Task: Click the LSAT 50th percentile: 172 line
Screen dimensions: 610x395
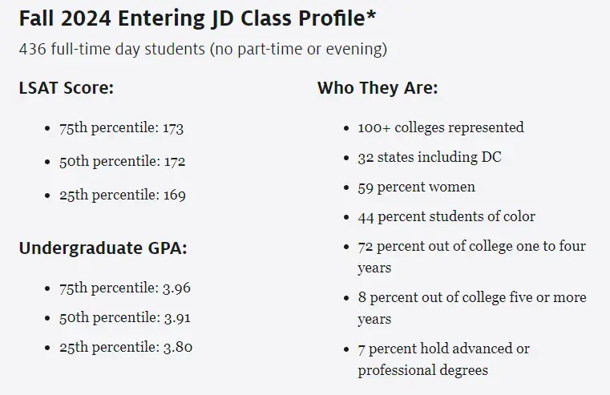Action: tap(122, 161)
